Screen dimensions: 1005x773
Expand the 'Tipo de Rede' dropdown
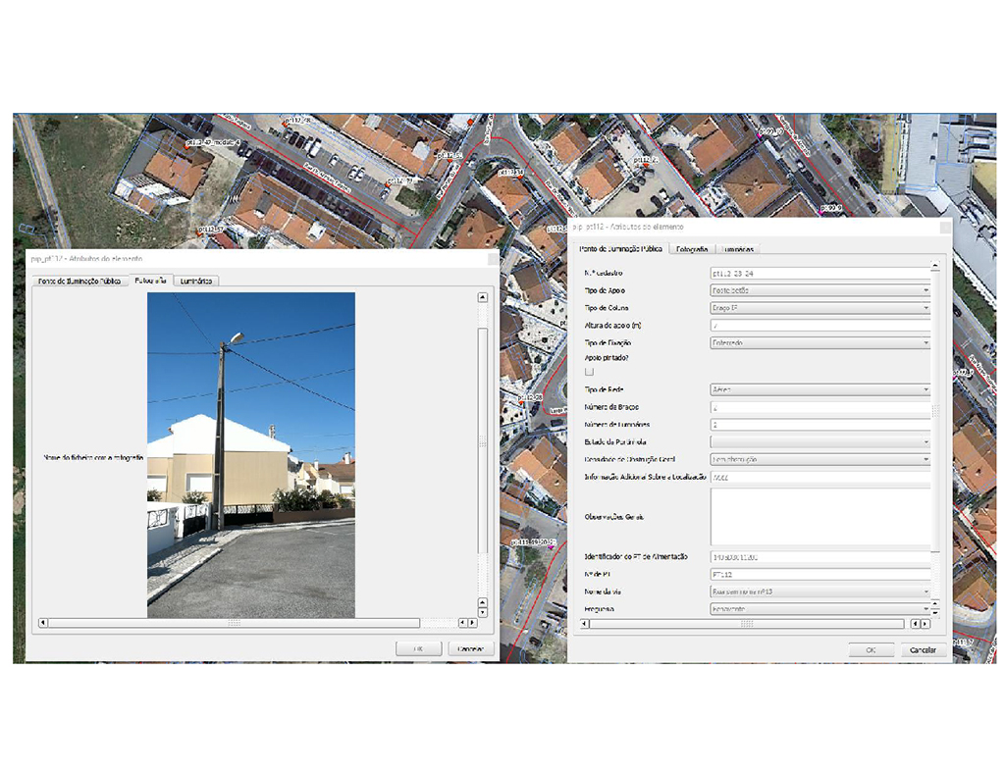820,389
